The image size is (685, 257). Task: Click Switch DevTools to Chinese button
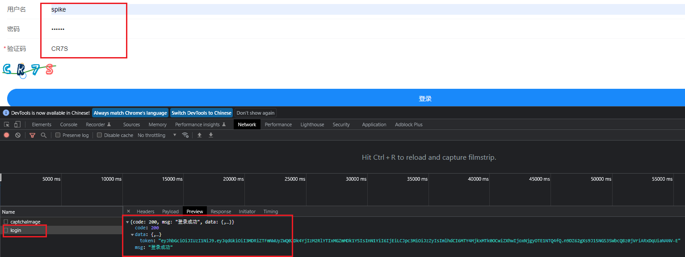(x=202, y=113)
